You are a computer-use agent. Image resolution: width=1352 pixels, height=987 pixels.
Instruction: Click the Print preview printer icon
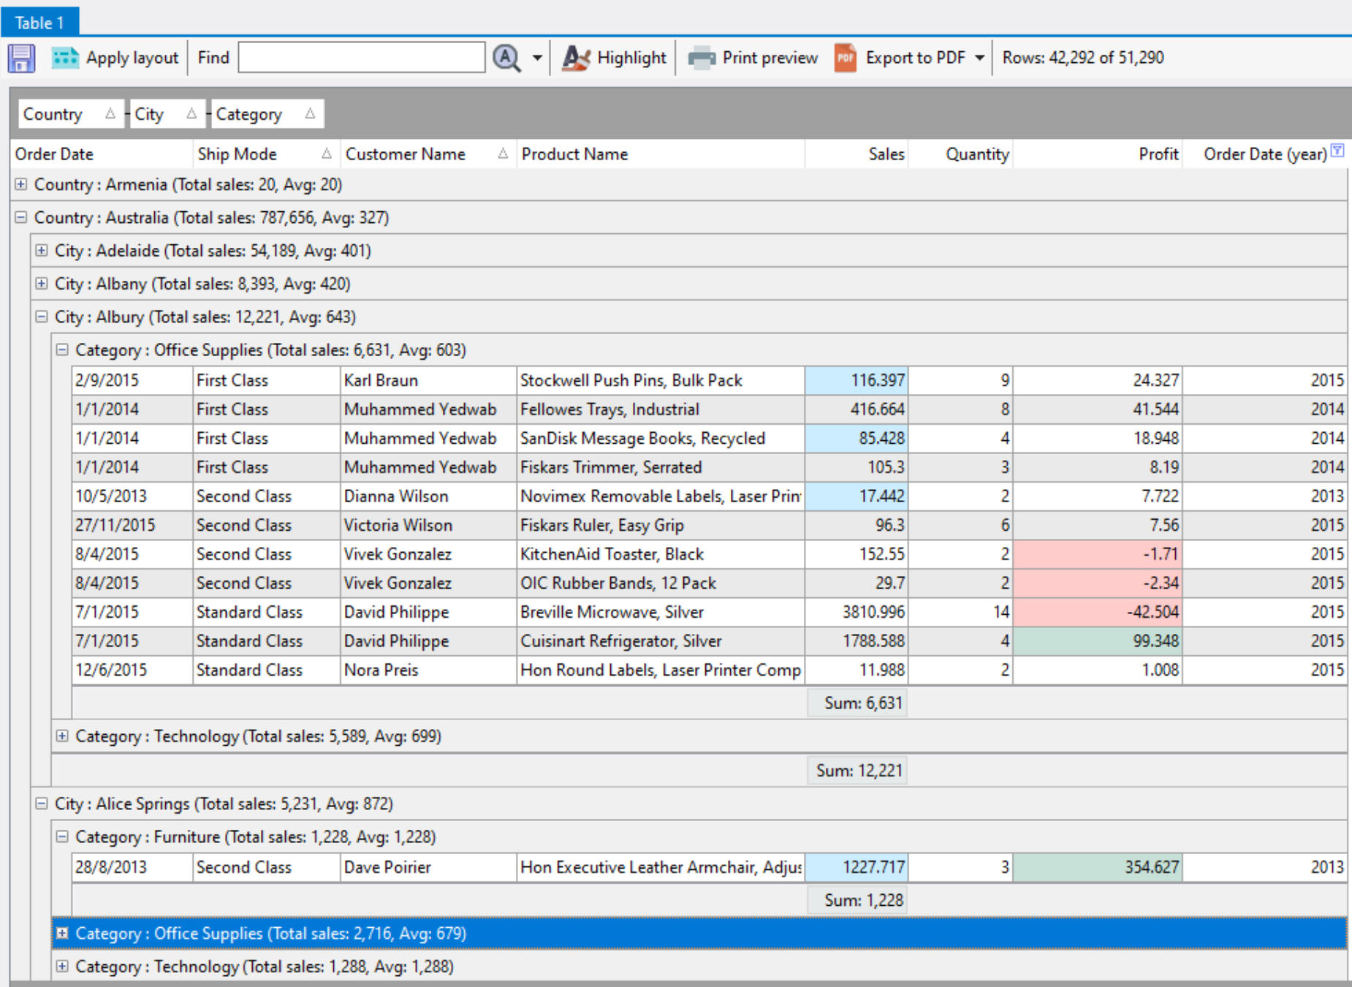click(701, 58)
